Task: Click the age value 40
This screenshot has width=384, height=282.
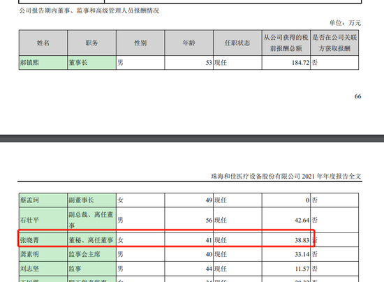Action: (209, 255)
